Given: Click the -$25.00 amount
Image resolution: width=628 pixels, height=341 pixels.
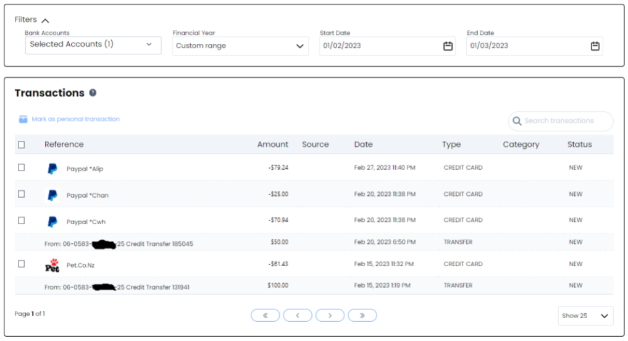Looking at the screenshot, I should 278,194.
